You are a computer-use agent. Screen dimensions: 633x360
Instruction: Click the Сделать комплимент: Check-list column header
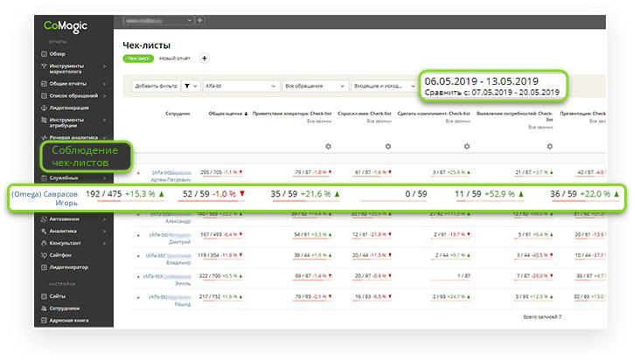click(x=434, y=114)
